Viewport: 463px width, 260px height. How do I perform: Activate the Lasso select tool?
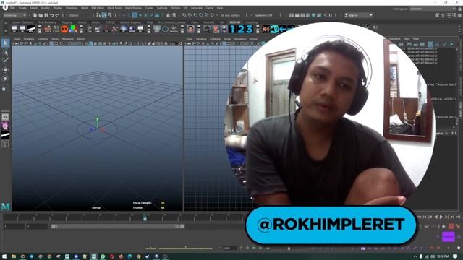(5, 53)
